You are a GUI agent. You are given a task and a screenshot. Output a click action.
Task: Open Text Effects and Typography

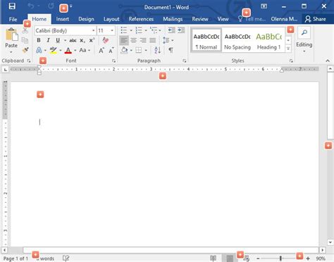(39, 50)
